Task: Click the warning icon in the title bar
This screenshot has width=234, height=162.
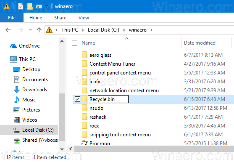Action: coord(7,6)
